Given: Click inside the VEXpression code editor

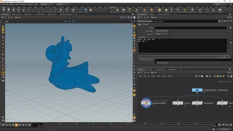Looking at the screenshot, I should [x=183, y=45].
